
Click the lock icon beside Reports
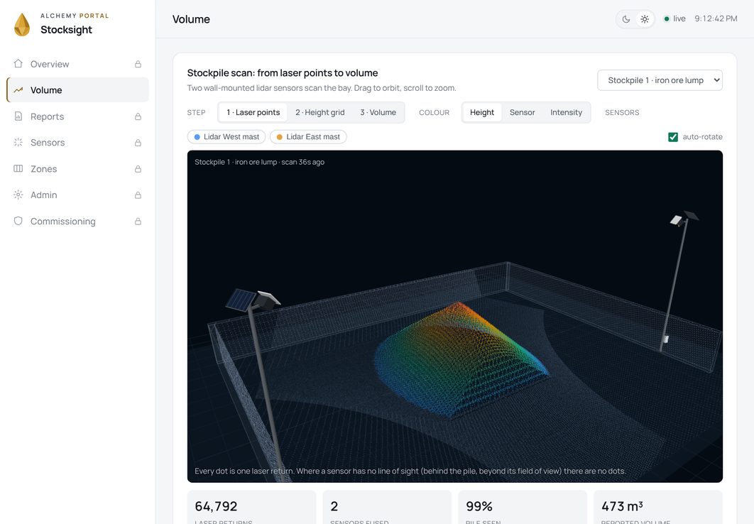tap(138, 116)
